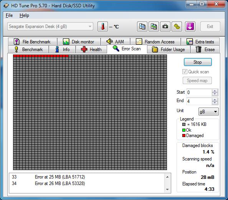Click the error log scroll down arrow
Screen dimensions: 228x200
pyautogui.click(x=167, y=189)
